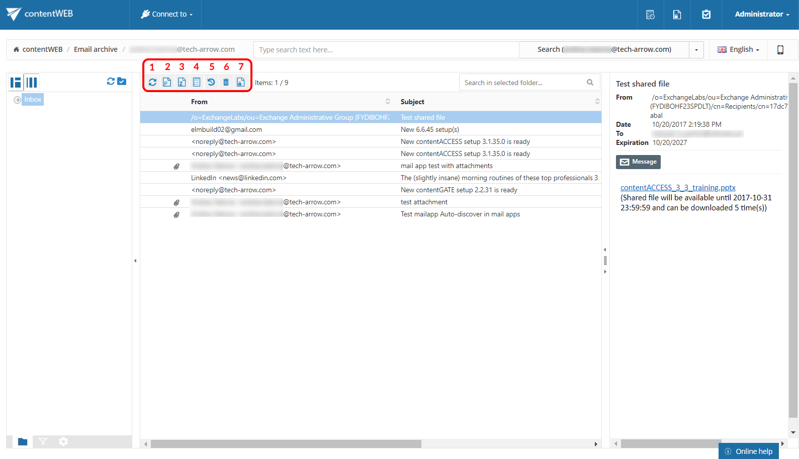The width and height of the screenshot is (799, 459).
Task: Click the paperclip on 'Test mailapp Auto-discover' row
Action: pos(176,214)
